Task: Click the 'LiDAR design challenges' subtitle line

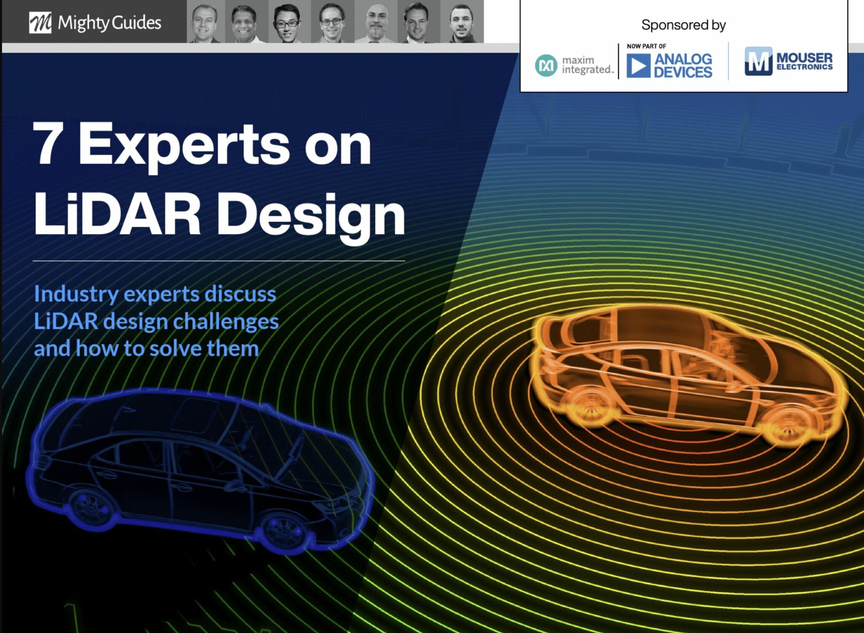Action: tap(156, 322)
